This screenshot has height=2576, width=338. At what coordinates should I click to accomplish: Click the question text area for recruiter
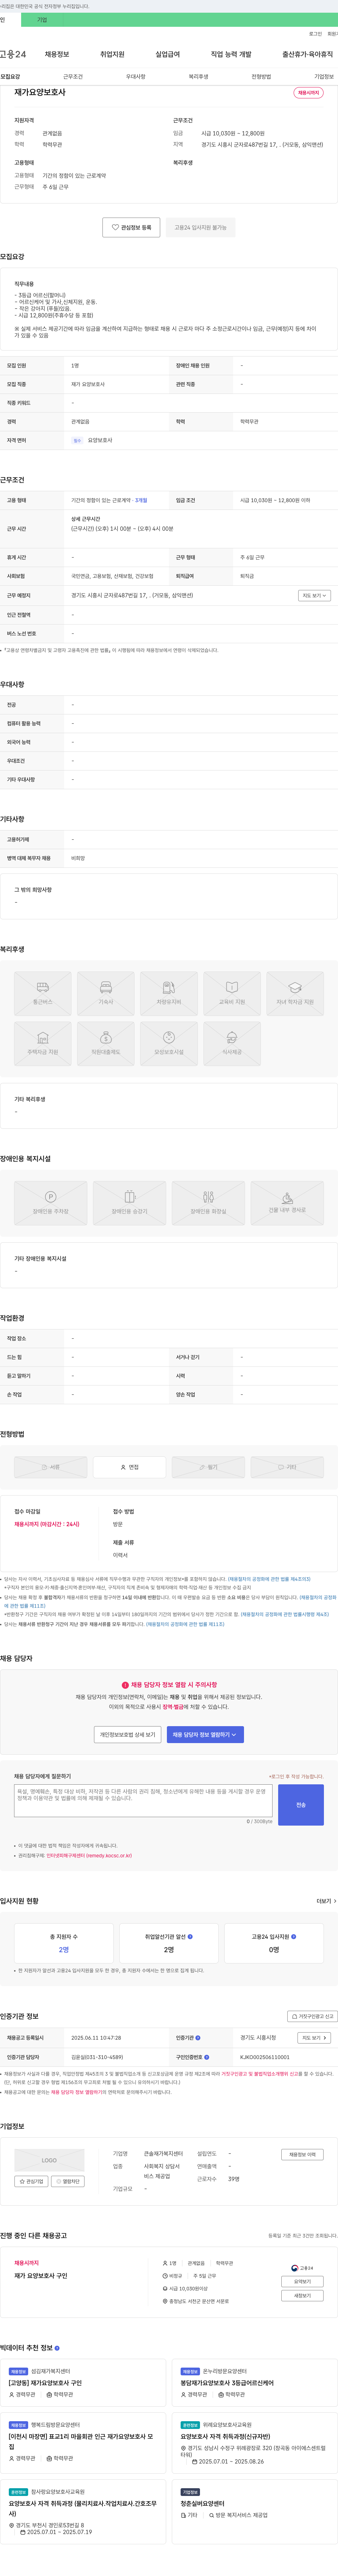[144, 1801]
